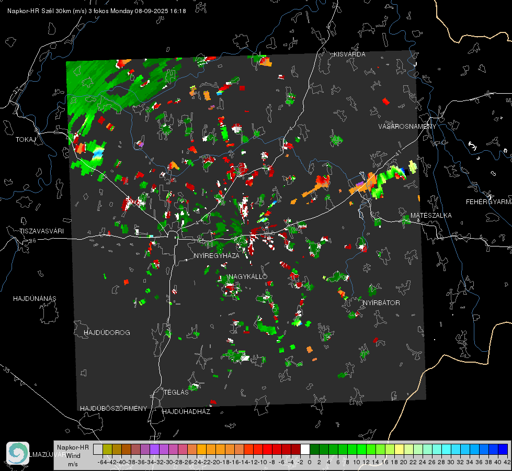Click the 'm/s' unit label in legend
The image size is (512, 471).
[73, 464]
